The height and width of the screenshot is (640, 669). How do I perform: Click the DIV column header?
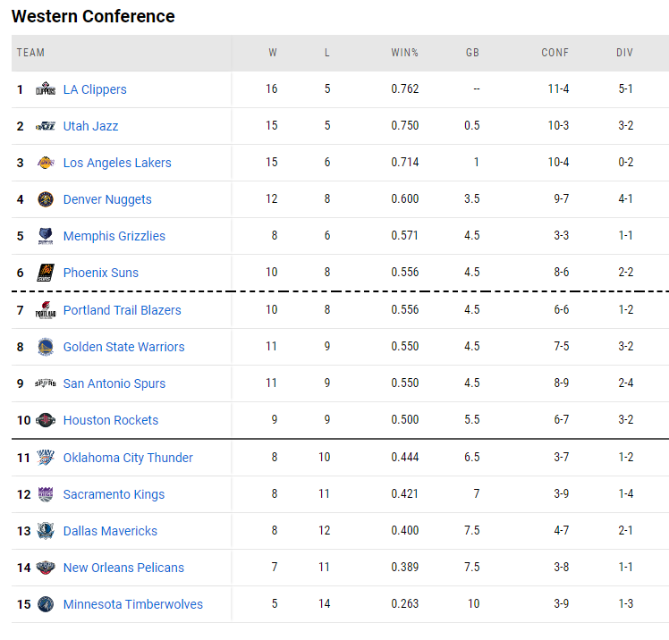click(x=624, y=53)
